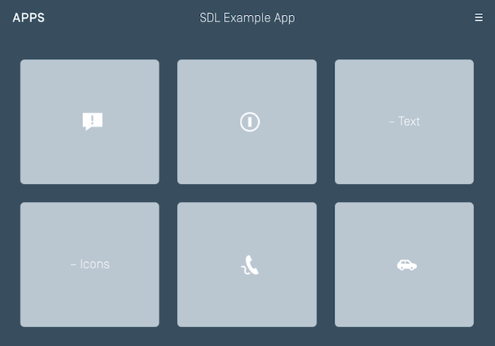Image resolution: width=495 pixels, height=346 pixels.
Task: Click the exclamation mark inside the bubble
Action: coord(93,119)
